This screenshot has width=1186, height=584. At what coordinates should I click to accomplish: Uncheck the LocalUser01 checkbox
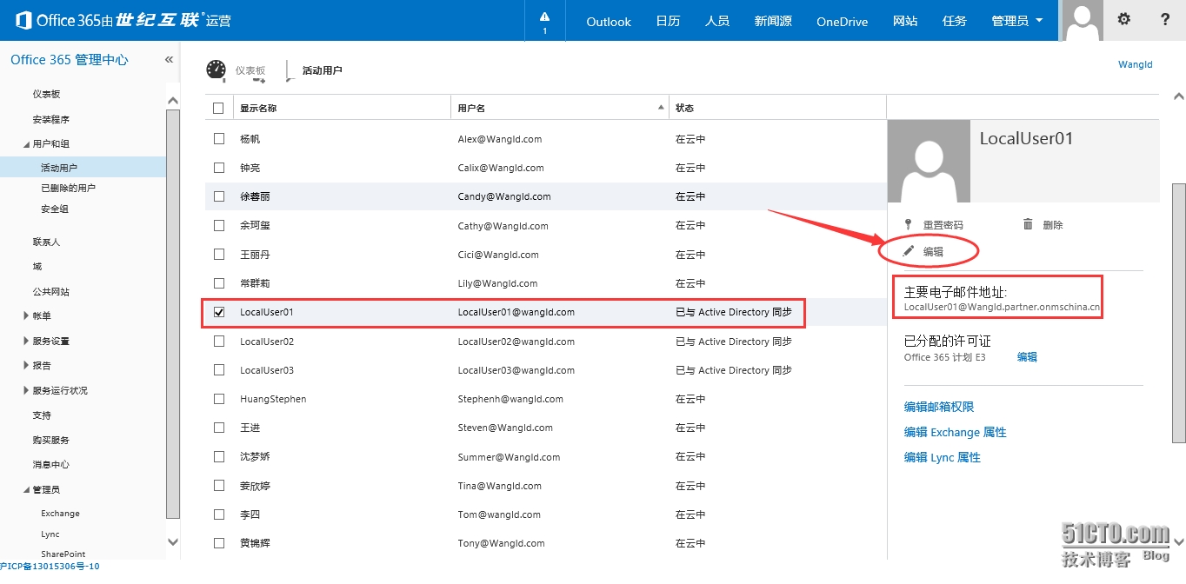pyautogui.click(x=219, y=312)
